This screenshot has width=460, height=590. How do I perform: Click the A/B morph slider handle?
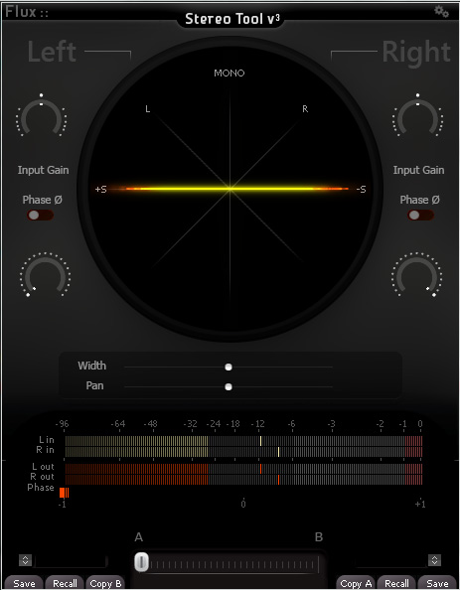click(x=141, y=562)
